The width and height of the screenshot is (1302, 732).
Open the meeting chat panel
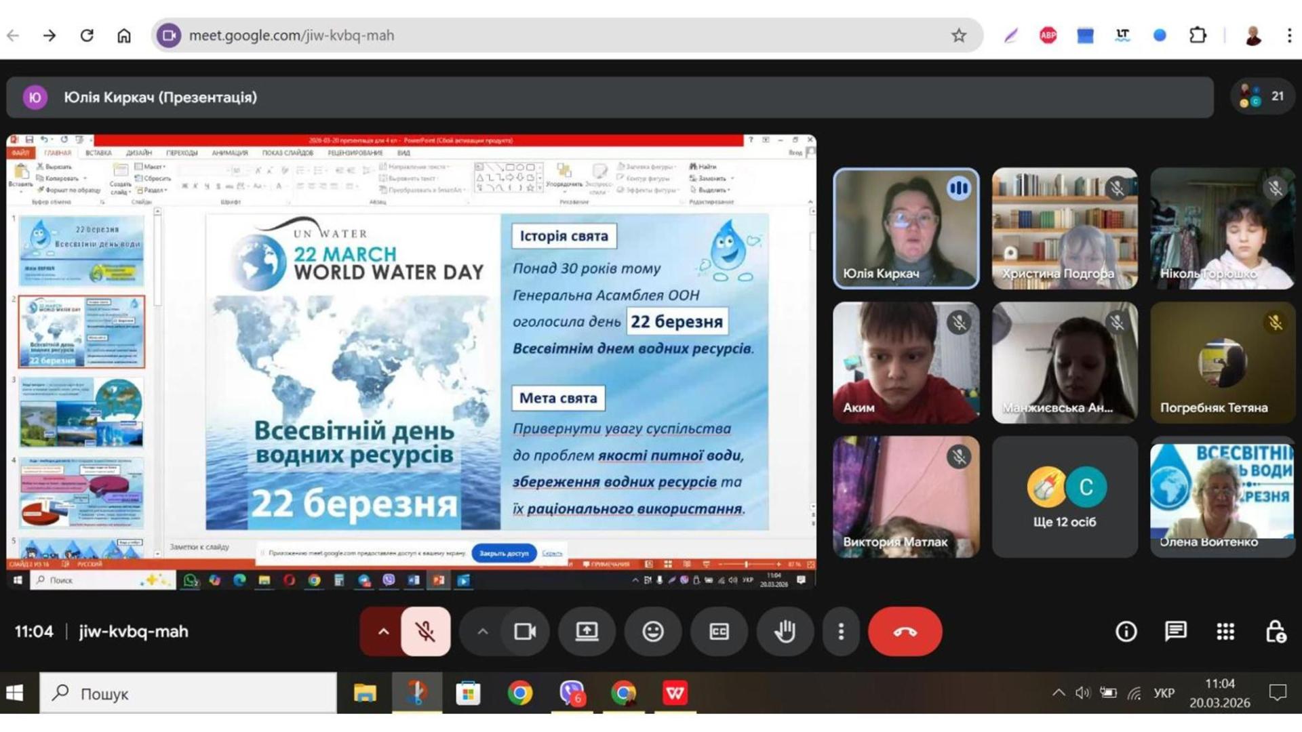click(x=1175, y=632)
